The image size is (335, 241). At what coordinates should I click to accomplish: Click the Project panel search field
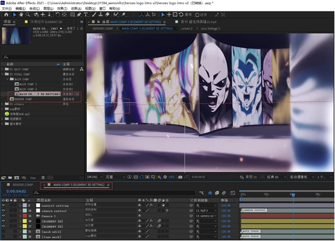point(42,57)
